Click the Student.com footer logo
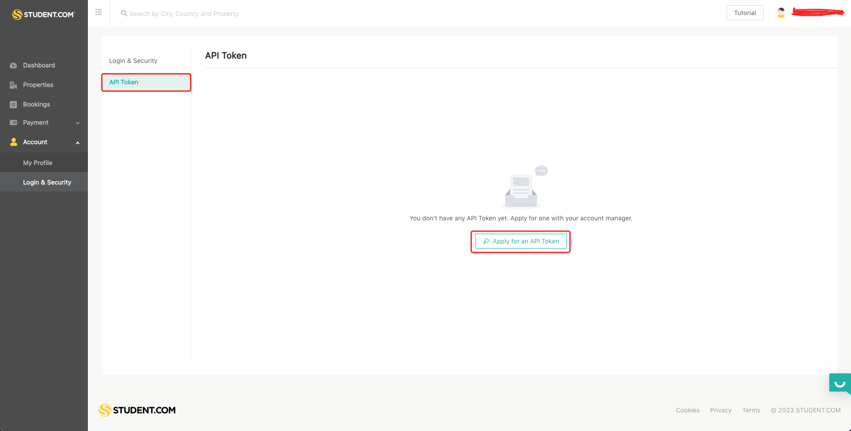 click(137, 410)
